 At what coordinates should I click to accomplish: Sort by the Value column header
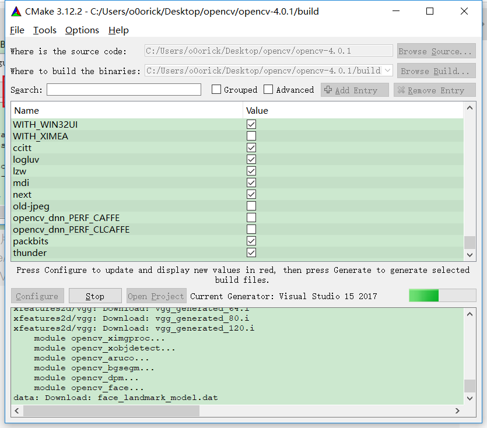pos(353,111)
